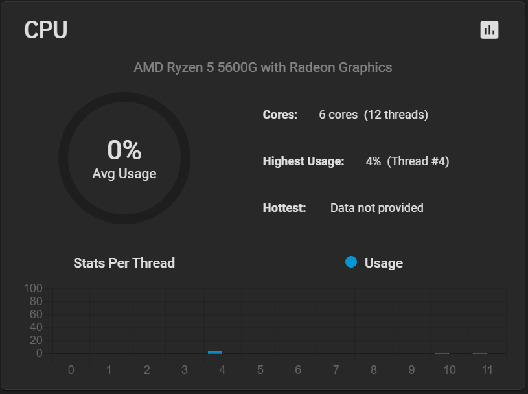Click the Highest Usage label

tap(303, 161)
